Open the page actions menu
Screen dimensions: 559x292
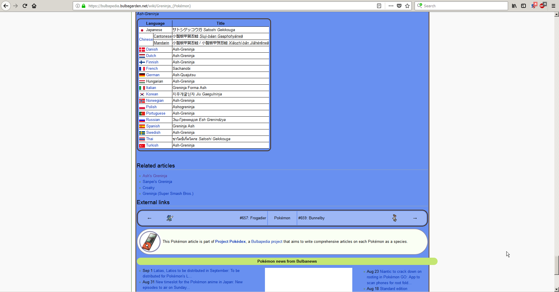391,6
